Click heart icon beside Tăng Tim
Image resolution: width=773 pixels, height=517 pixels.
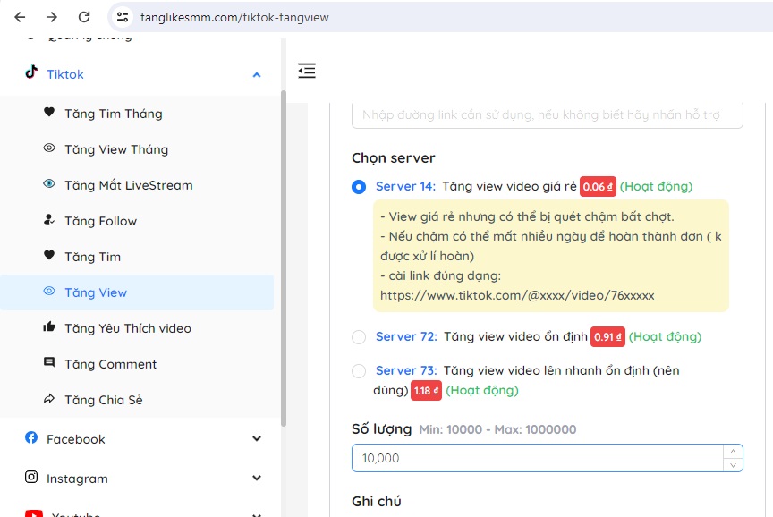49,255
